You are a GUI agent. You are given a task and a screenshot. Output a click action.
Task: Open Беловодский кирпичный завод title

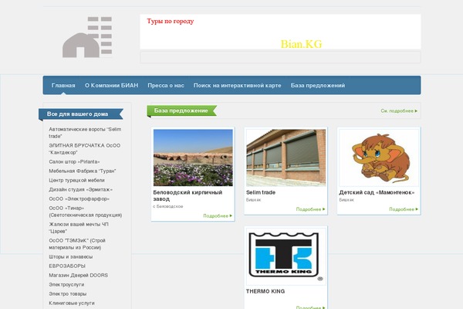tap(188, 195)
